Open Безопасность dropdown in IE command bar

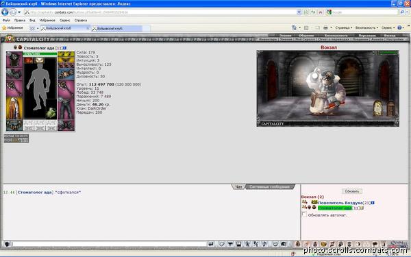[366, 27]
